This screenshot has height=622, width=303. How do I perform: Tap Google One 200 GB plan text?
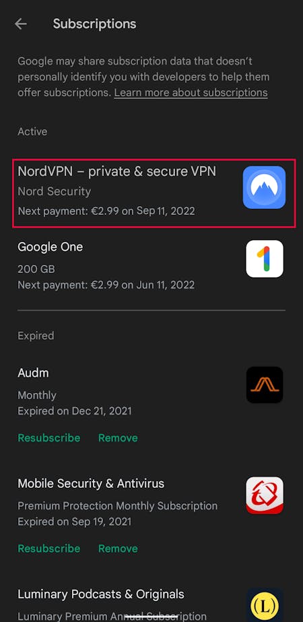pos(36,270)
